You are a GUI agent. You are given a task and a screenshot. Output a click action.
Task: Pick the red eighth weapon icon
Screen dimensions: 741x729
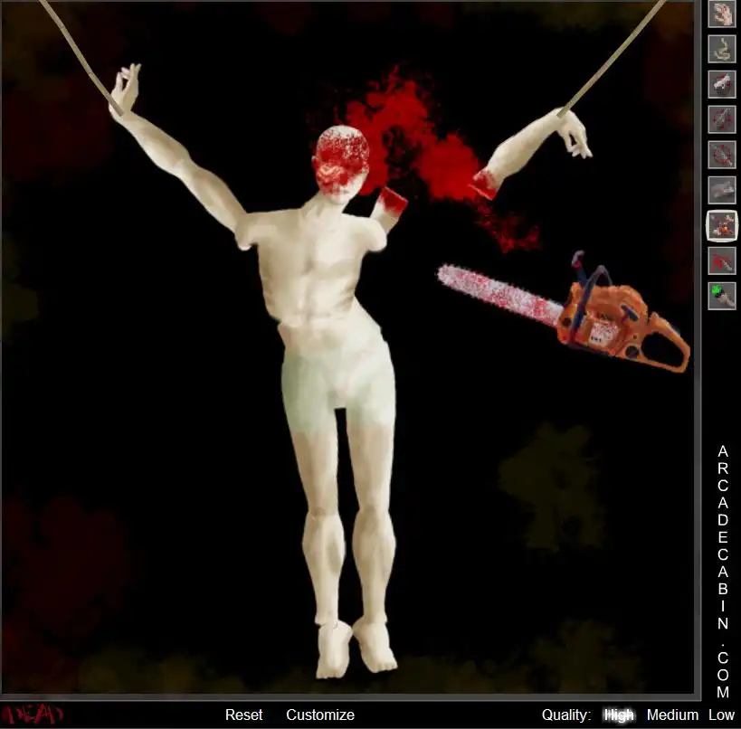(x=722, y=260)
